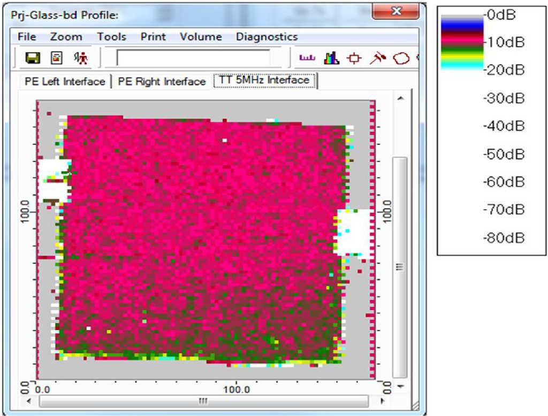The width and height of the screenshot is (548, 416).
Task: Switch to PE Left Interface tab
Action: pos(65,81)
